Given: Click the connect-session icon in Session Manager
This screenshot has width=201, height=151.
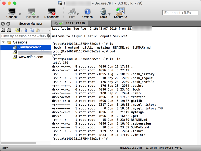Looking at the screenshot, I should [x=3, y=30].
